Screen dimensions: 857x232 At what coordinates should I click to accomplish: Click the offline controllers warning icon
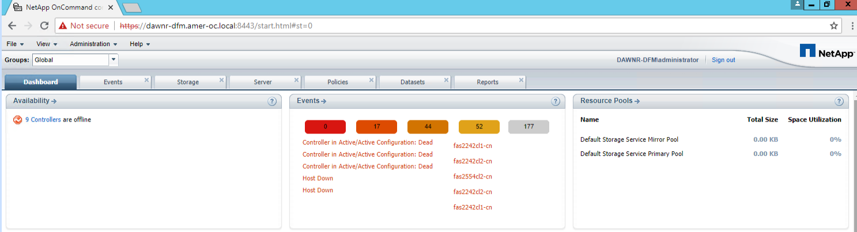[18, 120]
